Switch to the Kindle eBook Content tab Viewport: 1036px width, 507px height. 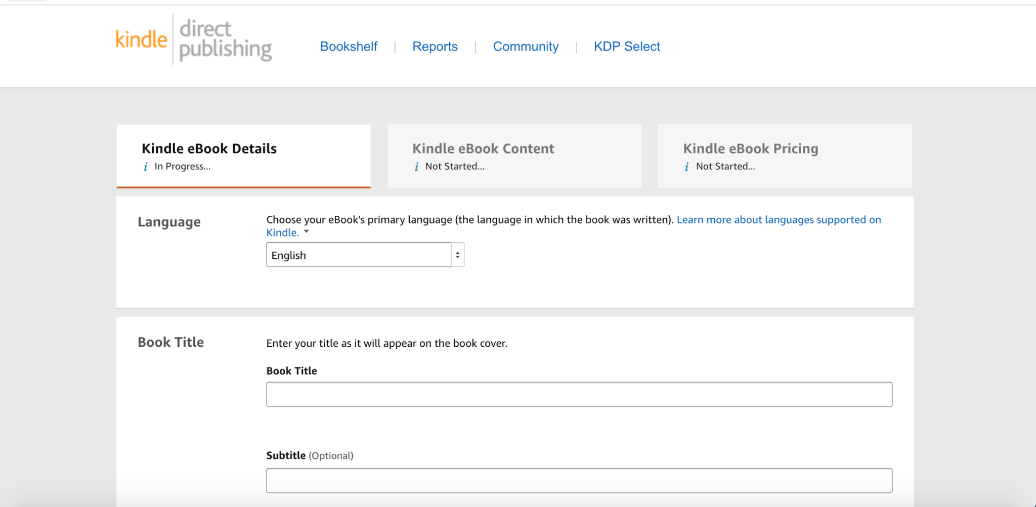(514, 156)
